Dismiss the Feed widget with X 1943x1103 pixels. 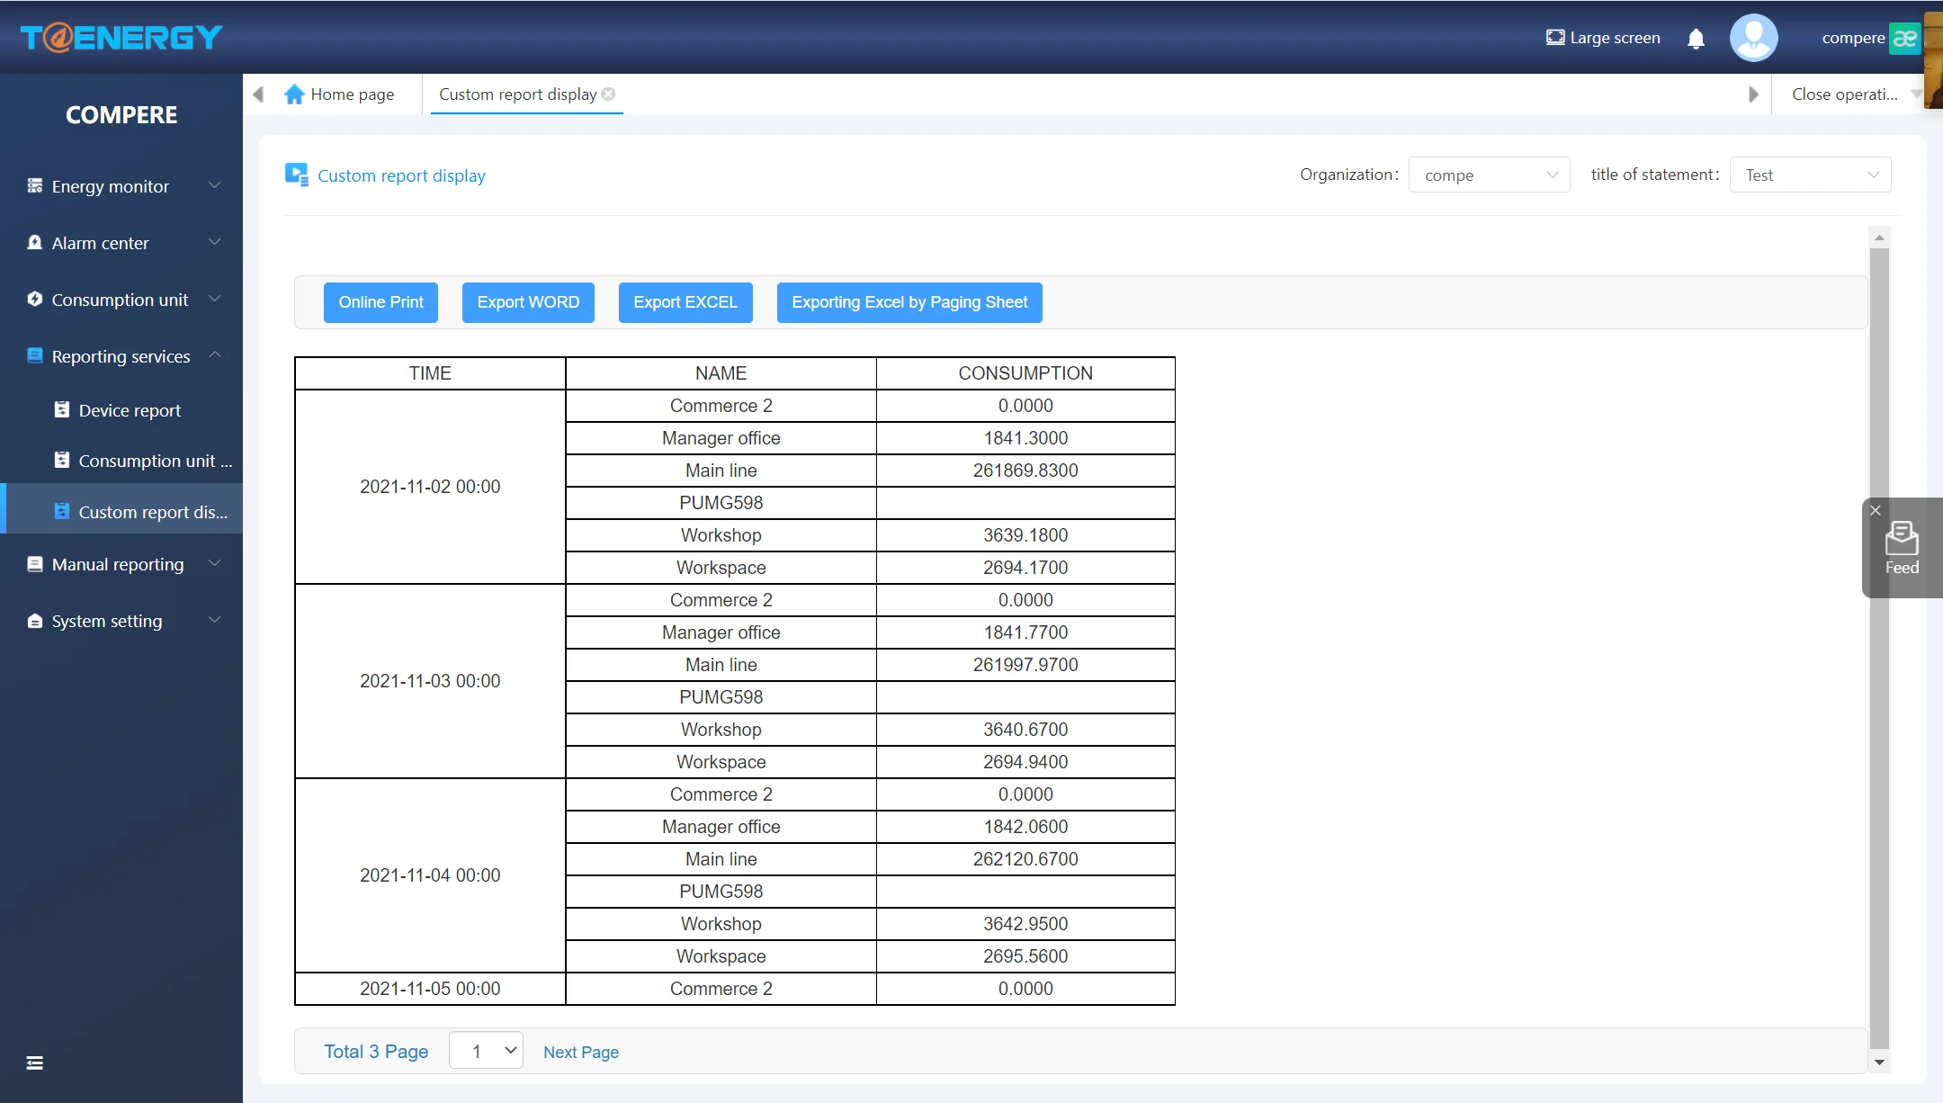point(1876,511)
